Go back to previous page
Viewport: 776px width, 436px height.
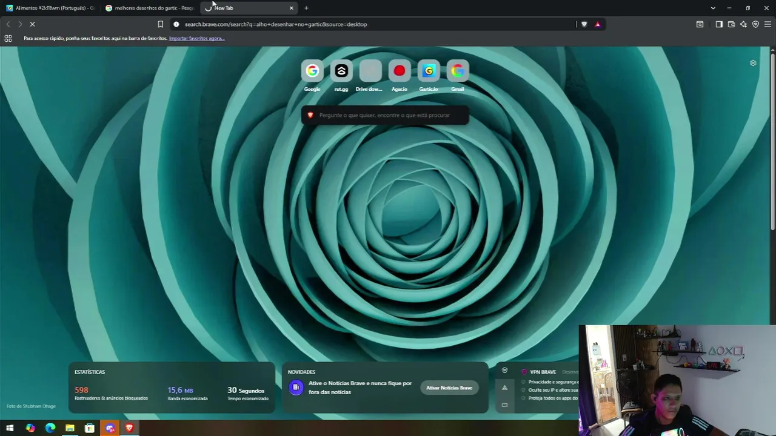8,24
